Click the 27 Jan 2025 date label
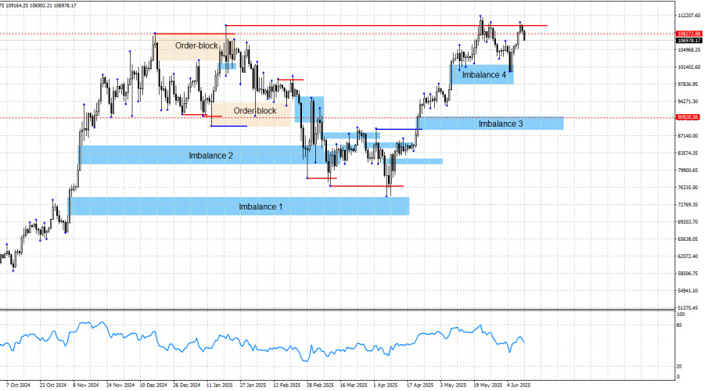The height and width of the screenshot is (391, 704). click(253, 386)
